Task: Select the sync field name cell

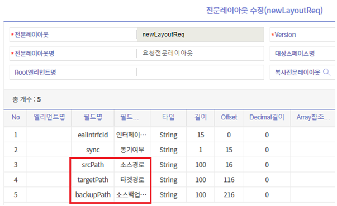Action: tap(93, 150)
